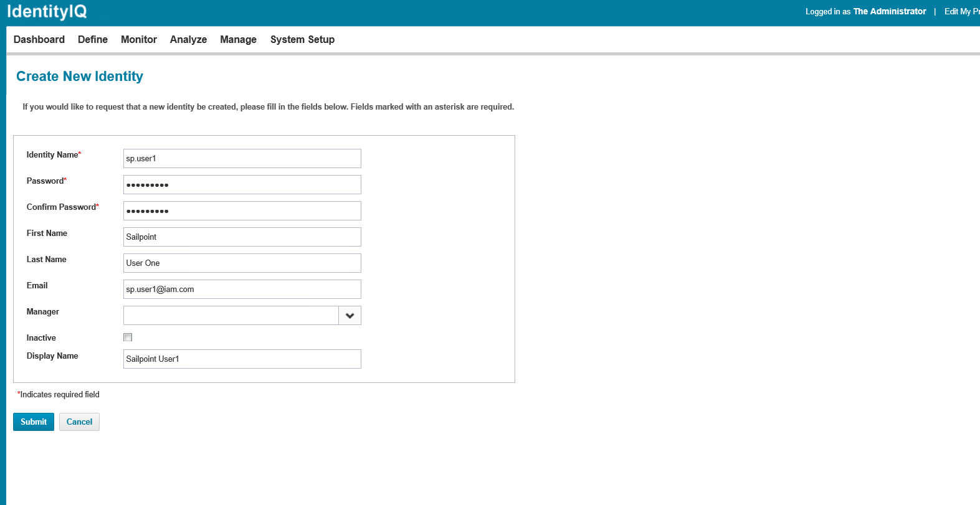The image size is (980, 505).
Task: Expand the Manager dropdown arrow
Action: click(x=350, y=315)
